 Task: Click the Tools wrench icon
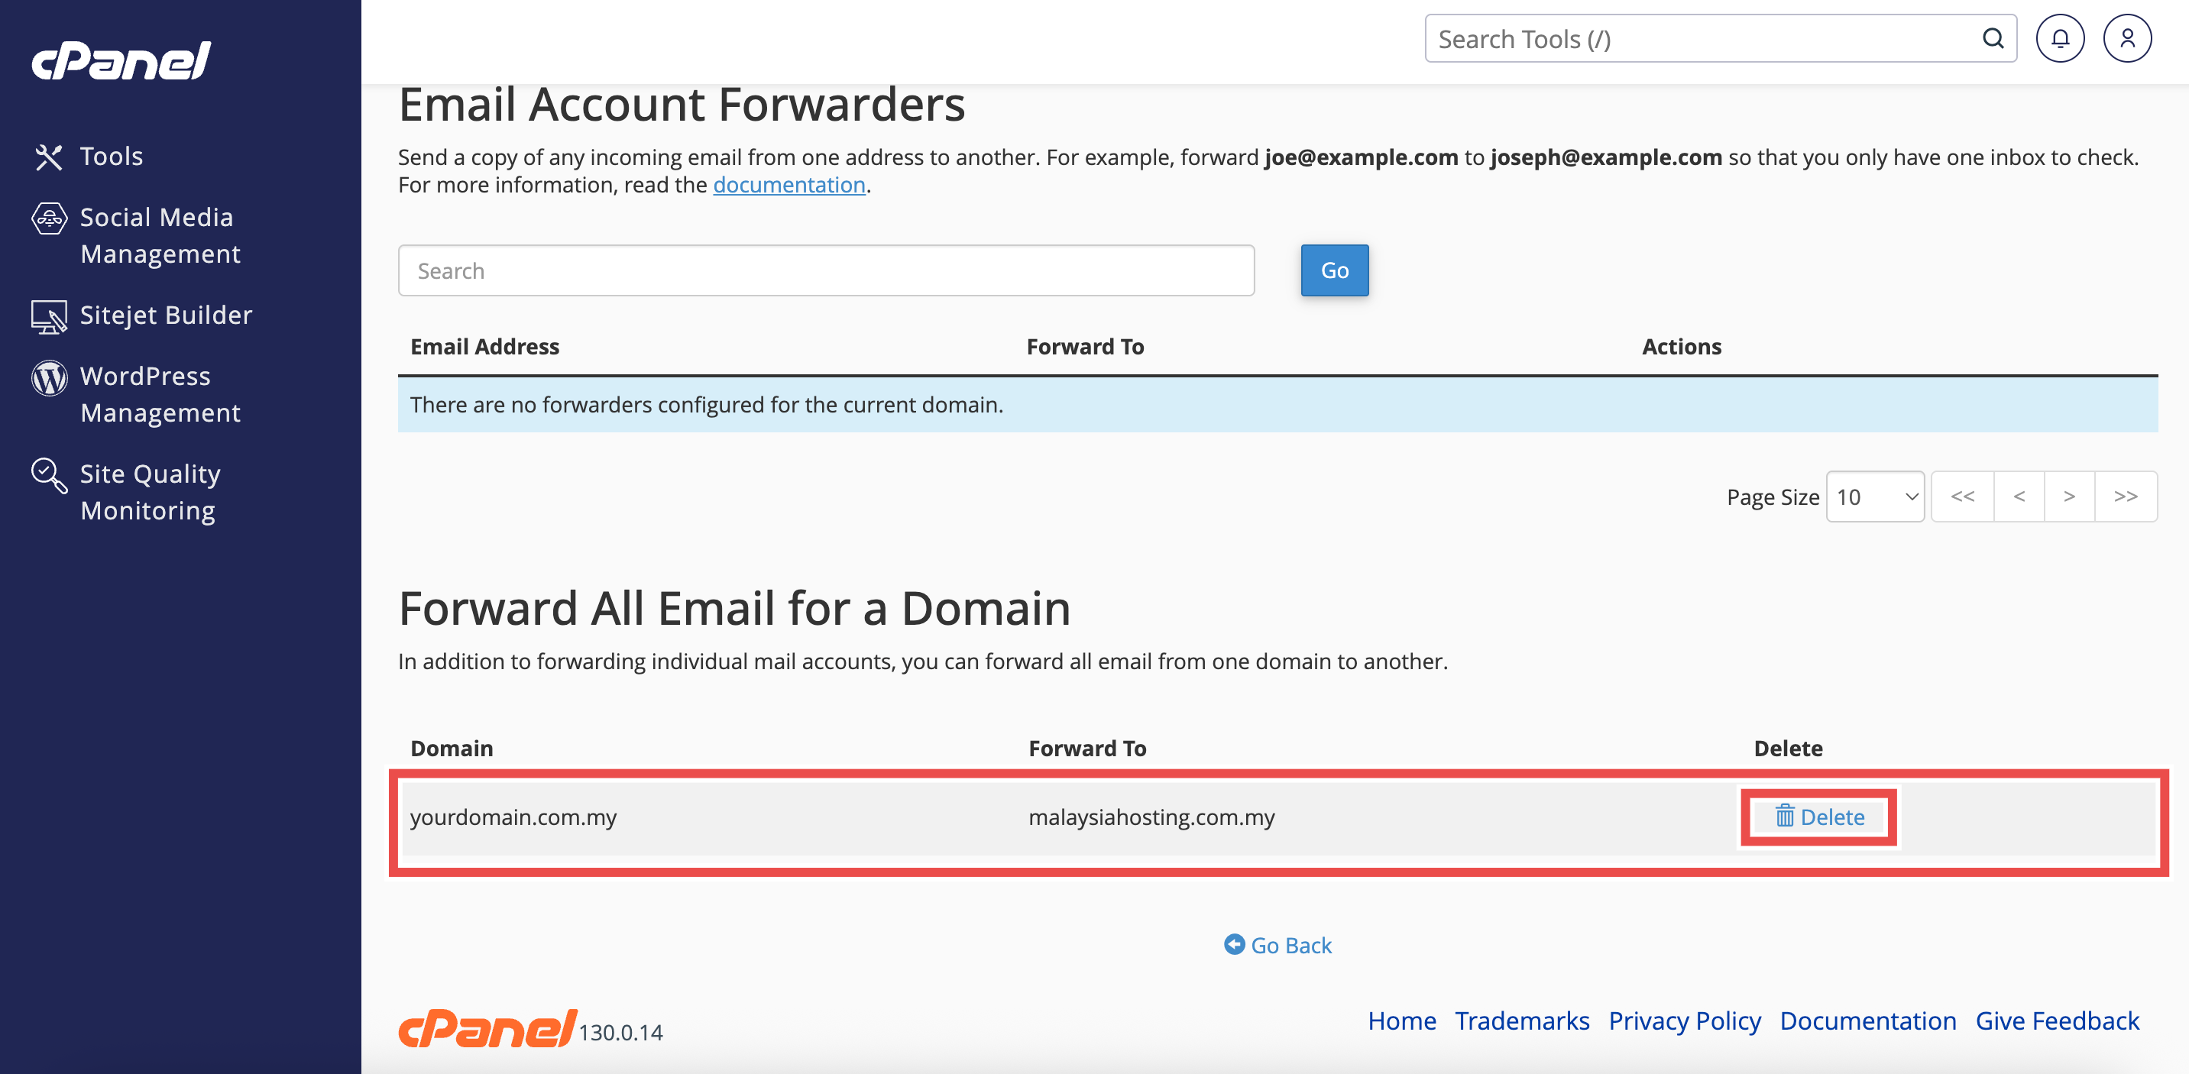48,157
